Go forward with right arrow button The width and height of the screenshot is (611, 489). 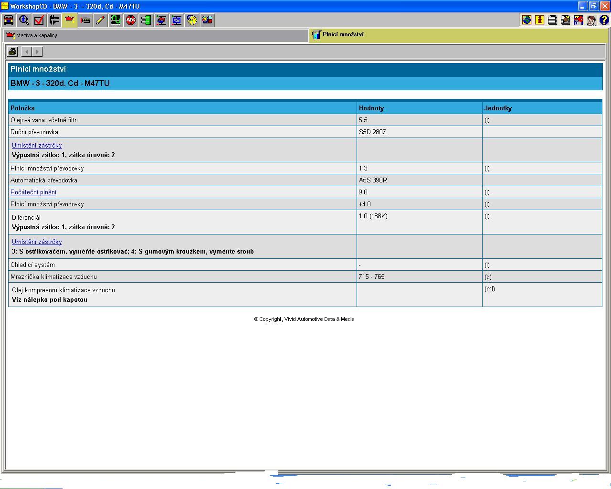38,52
